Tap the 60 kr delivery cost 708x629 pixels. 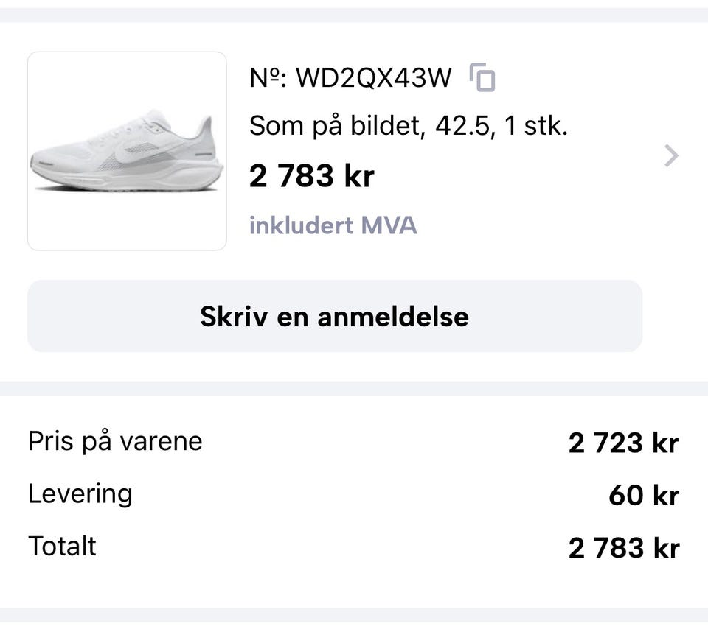tap(644, 496)
